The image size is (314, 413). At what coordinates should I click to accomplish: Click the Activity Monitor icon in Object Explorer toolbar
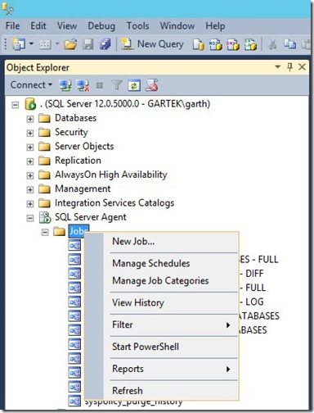coord(151,85)
